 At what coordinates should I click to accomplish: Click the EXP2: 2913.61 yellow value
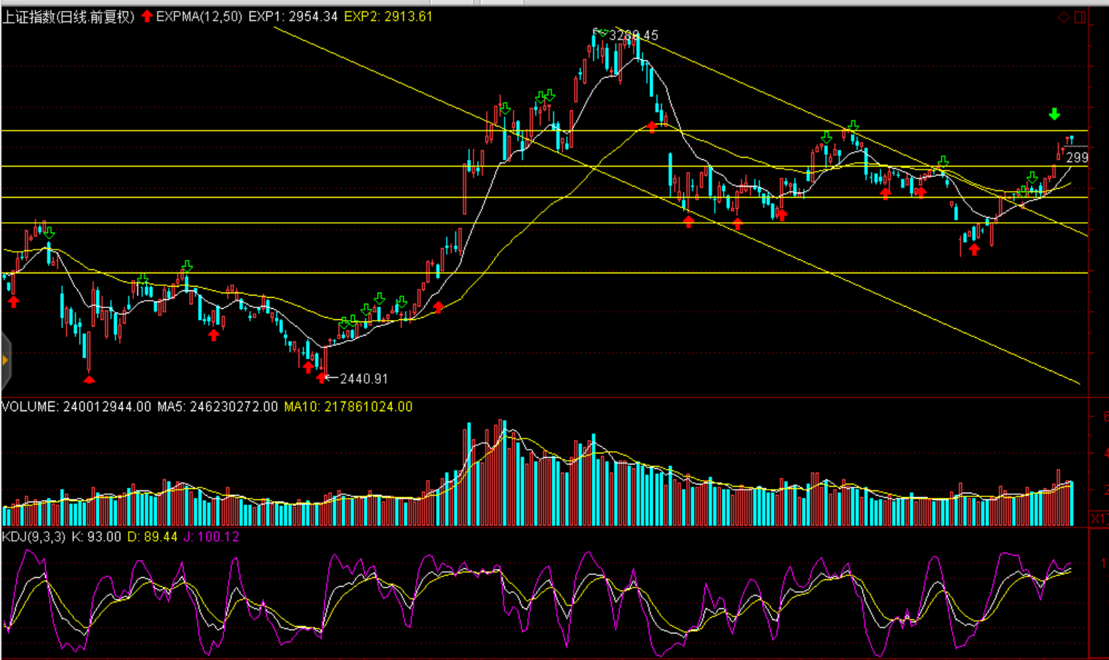[388, 16]
